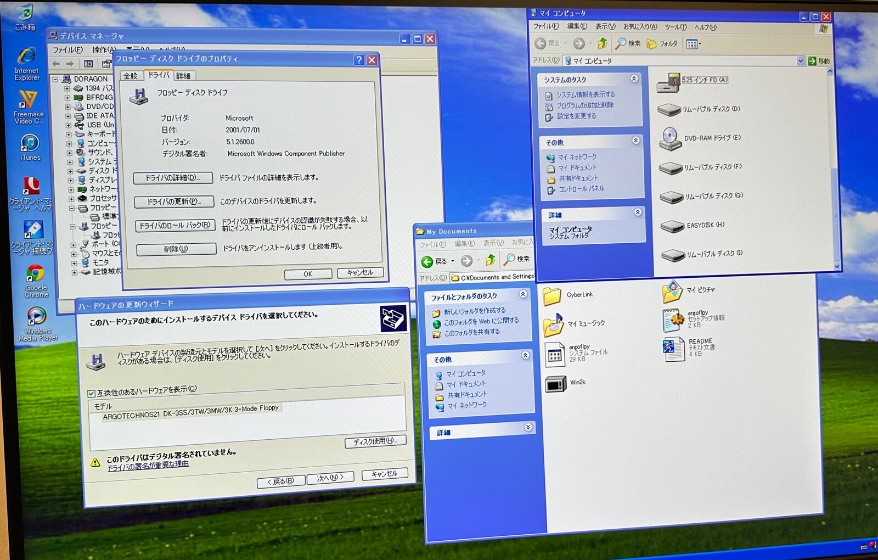Click the add or remove programs link

point(585,105)
